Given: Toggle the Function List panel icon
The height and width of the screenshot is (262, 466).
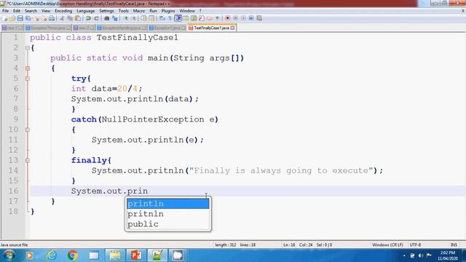Looking at the screenshot, I should click(202, 18).
